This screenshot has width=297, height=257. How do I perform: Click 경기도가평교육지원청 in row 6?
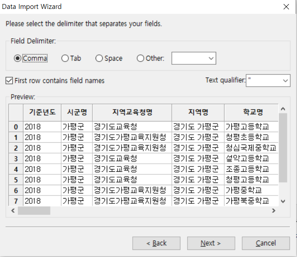coord(132,190)
